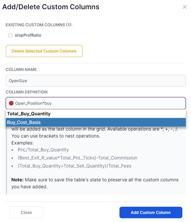
Task: Click the PnL/Total_Buy_Quantity example formula
Action: coord(43,150)
